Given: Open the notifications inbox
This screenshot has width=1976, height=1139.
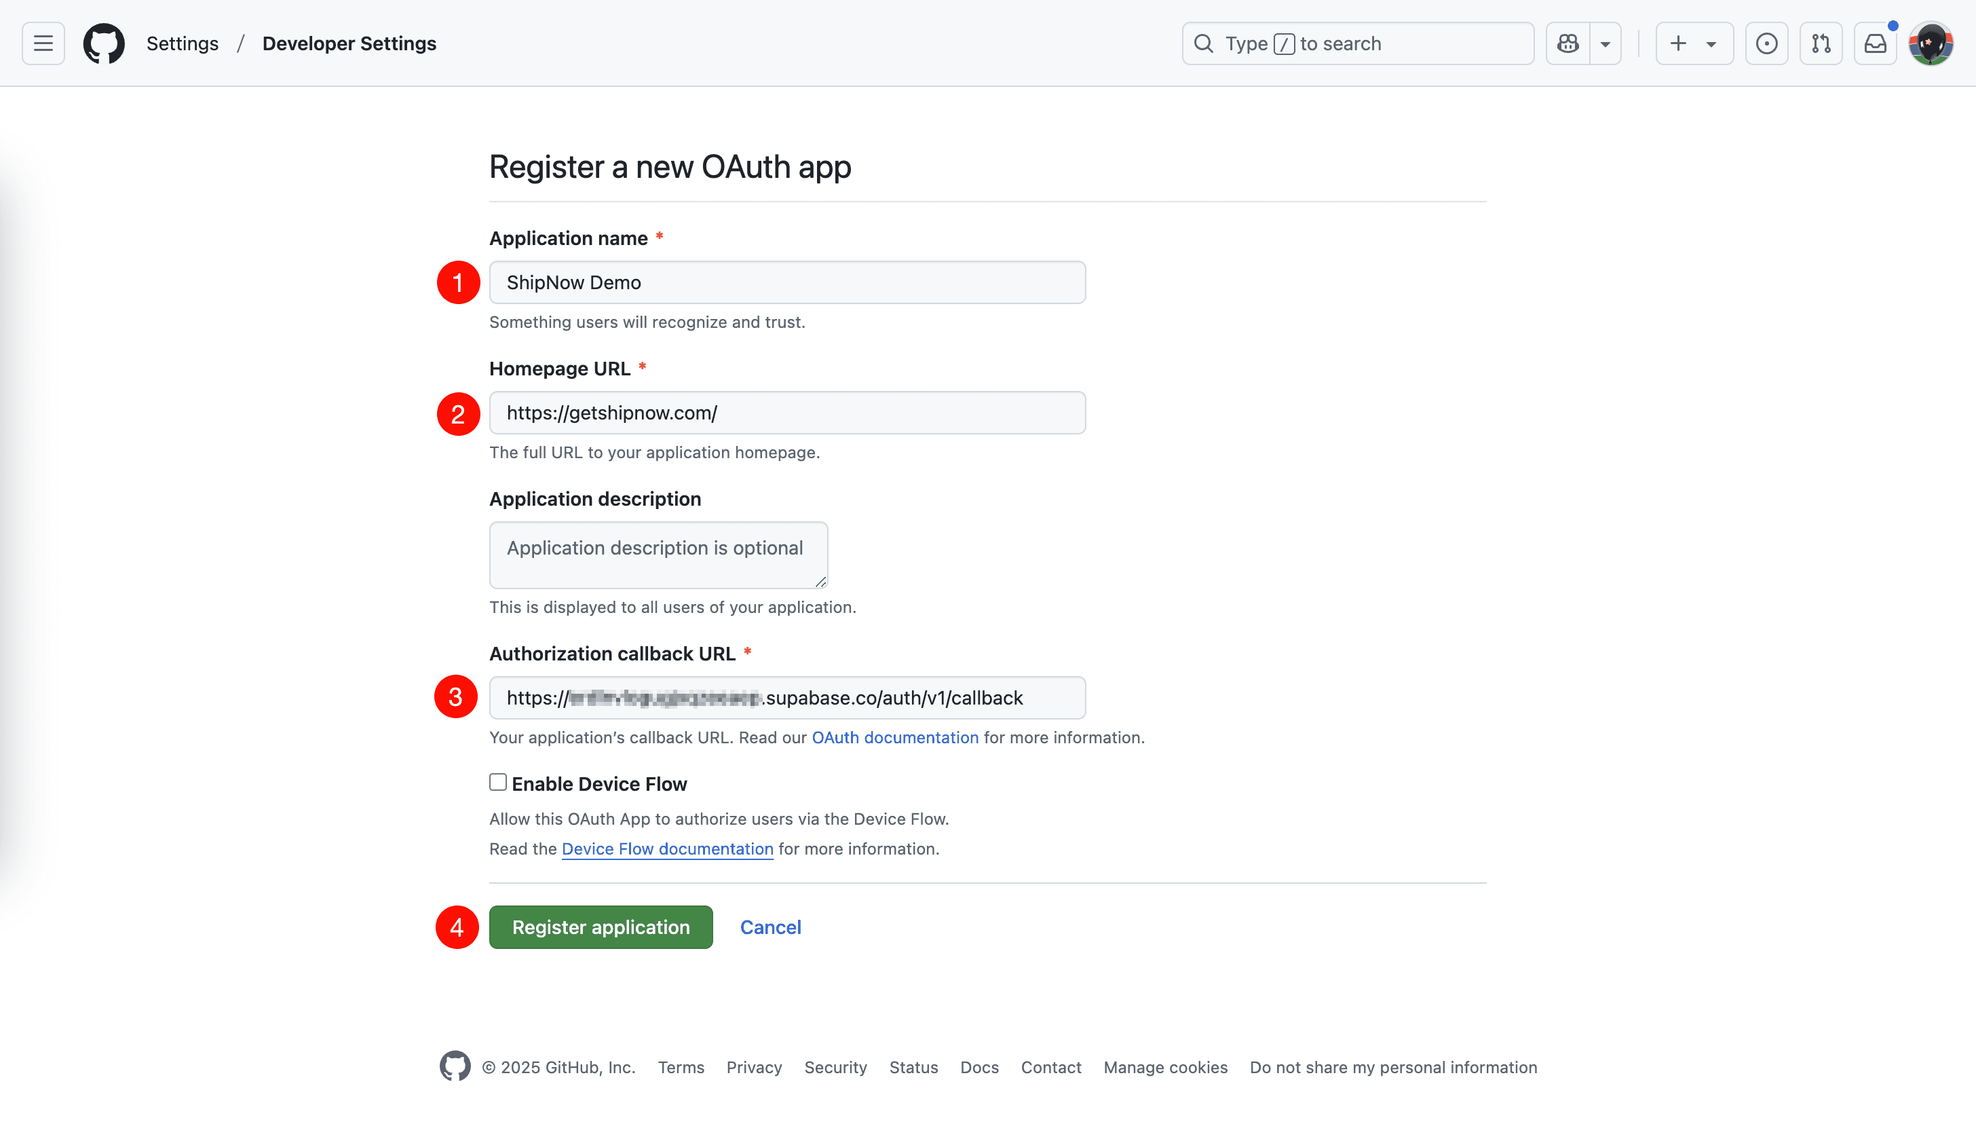Looking at the screenshot, I should tap(1875, 43).
